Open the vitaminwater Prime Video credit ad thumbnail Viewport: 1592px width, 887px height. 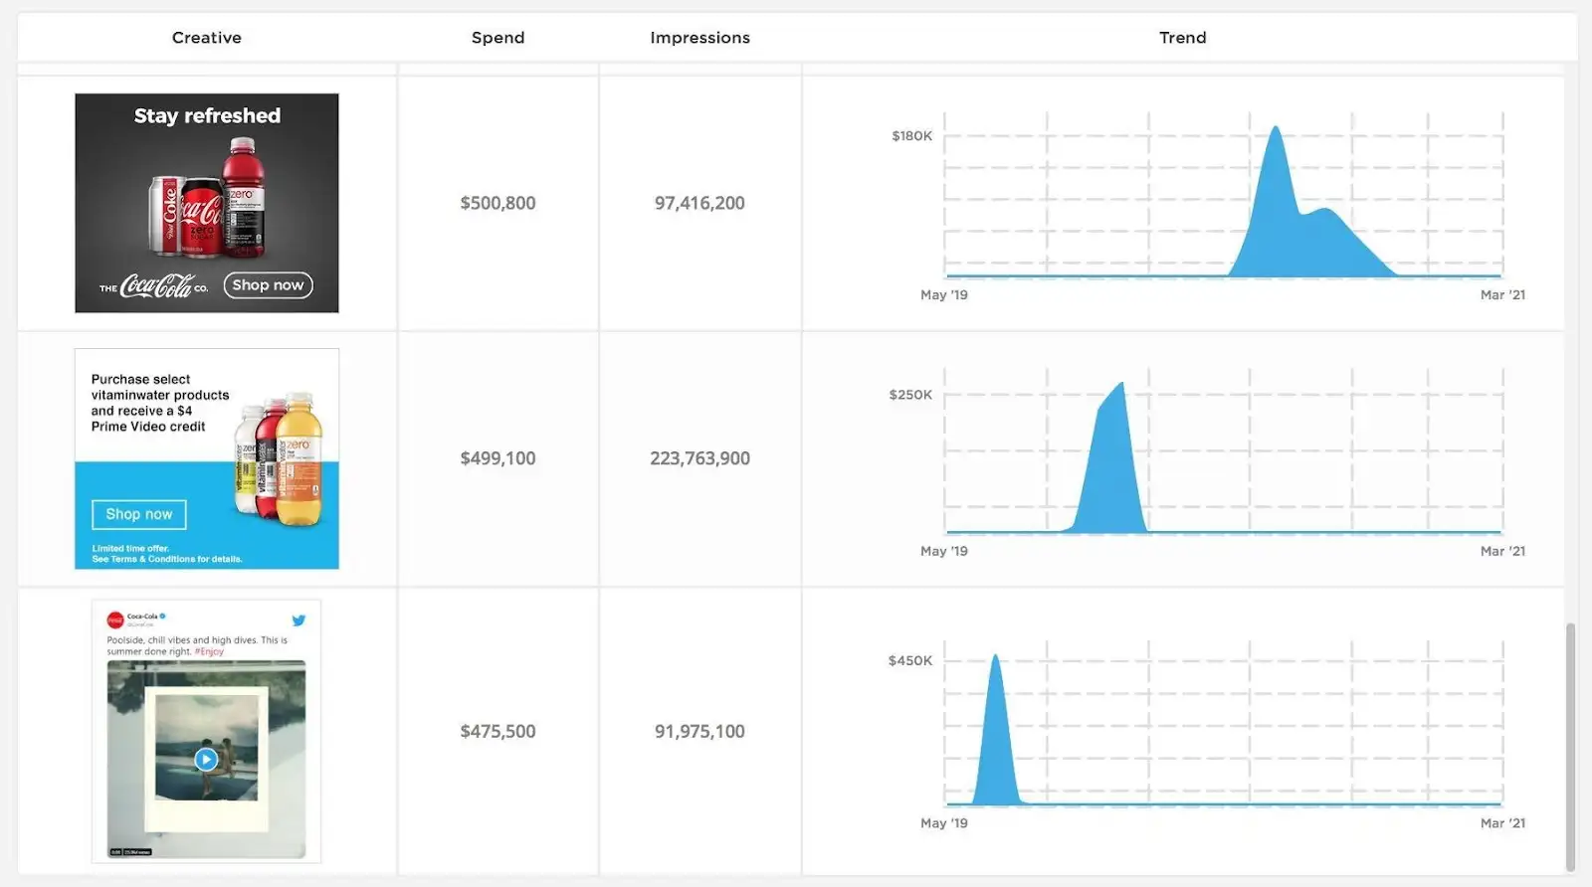[x=207, y=458]
